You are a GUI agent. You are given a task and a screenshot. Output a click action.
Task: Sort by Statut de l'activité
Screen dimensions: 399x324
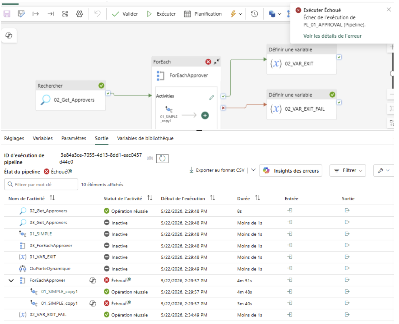150,198
